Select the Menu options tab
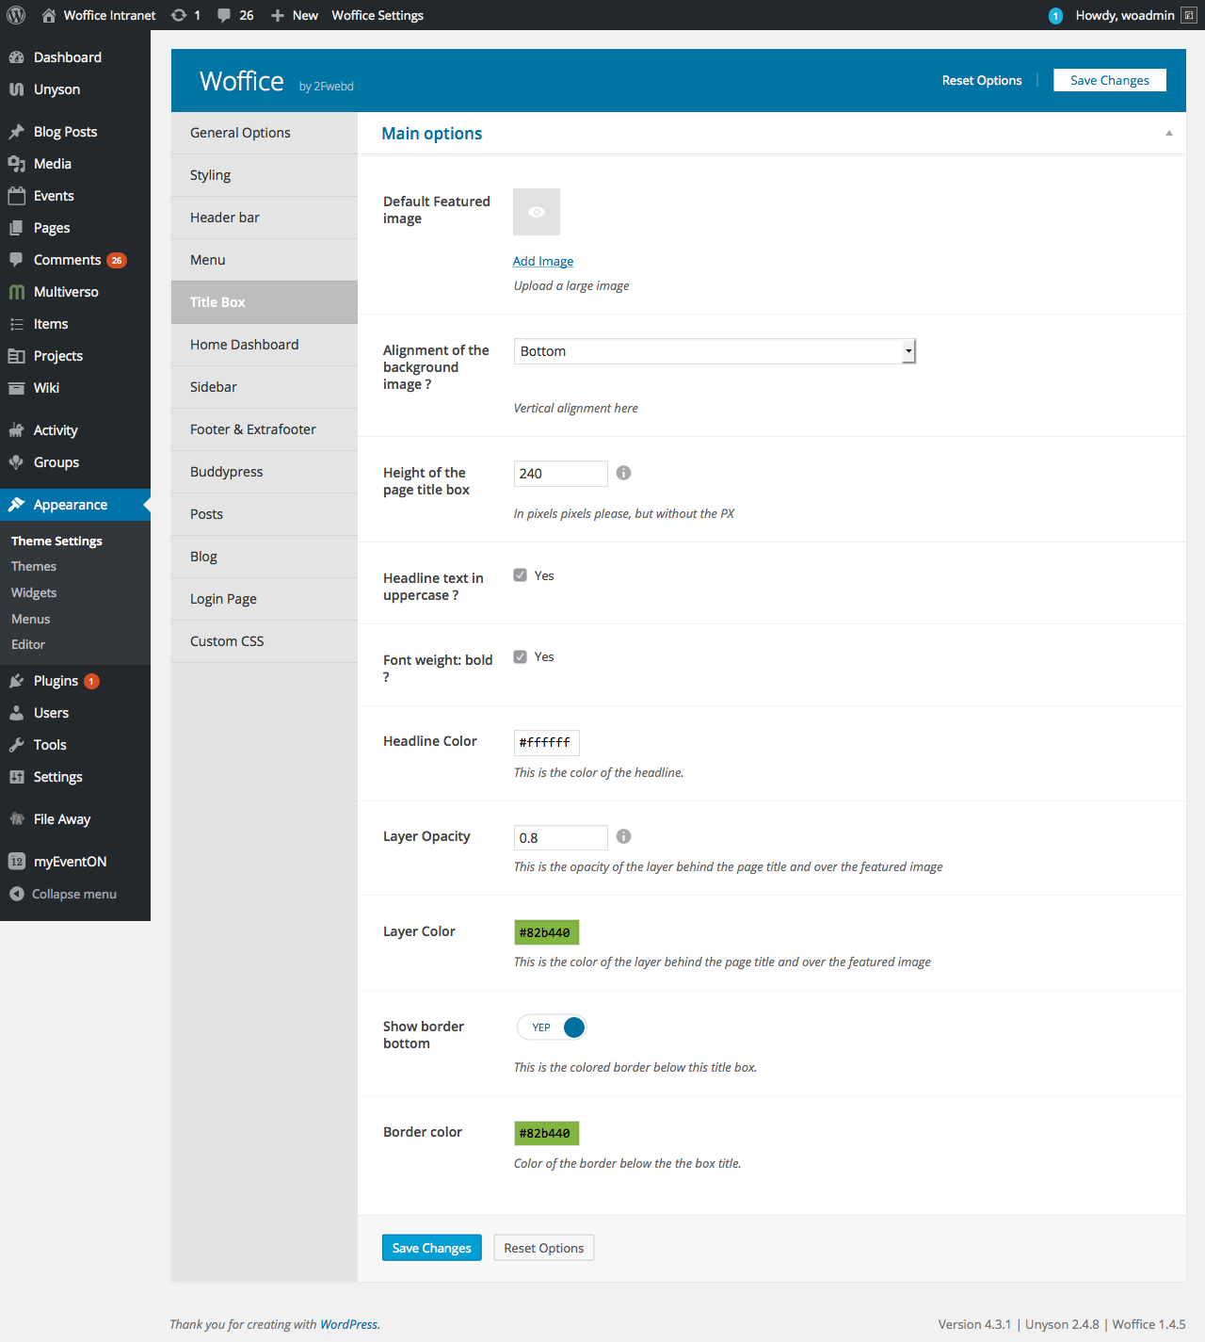 pos(265,260)
